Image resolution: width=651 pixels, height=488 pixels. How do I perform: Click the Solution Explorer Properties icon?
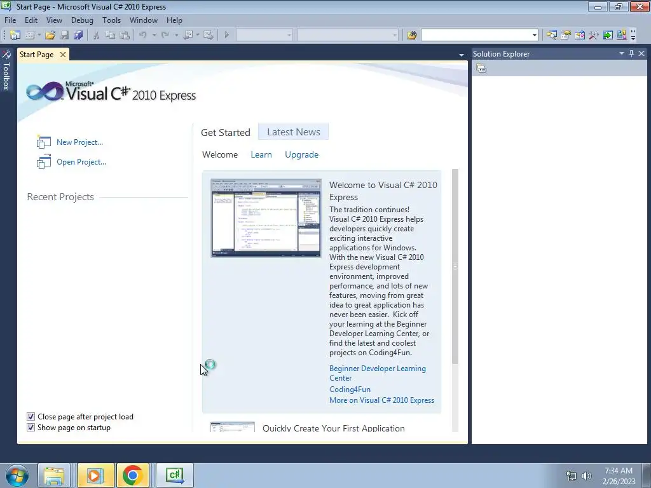click(482, 68)
